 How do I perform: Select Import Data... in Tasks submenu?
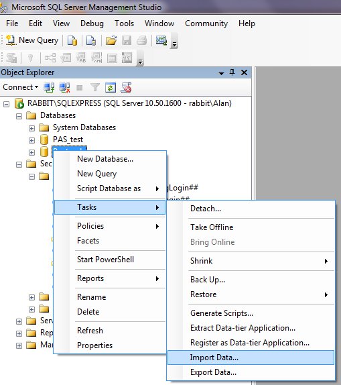(251, 357)
